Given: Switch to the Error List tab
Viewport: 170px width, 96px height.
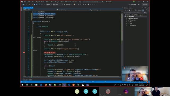Looking at the screenshot, I should pos(25,79).
